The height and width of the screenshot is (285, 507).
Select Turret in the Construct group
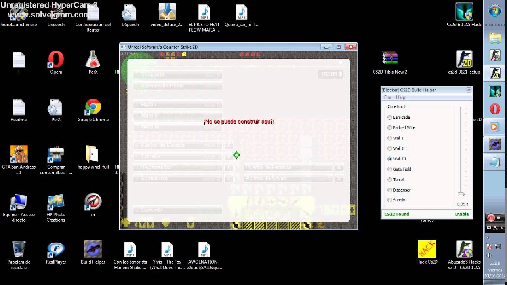point(396,179)
